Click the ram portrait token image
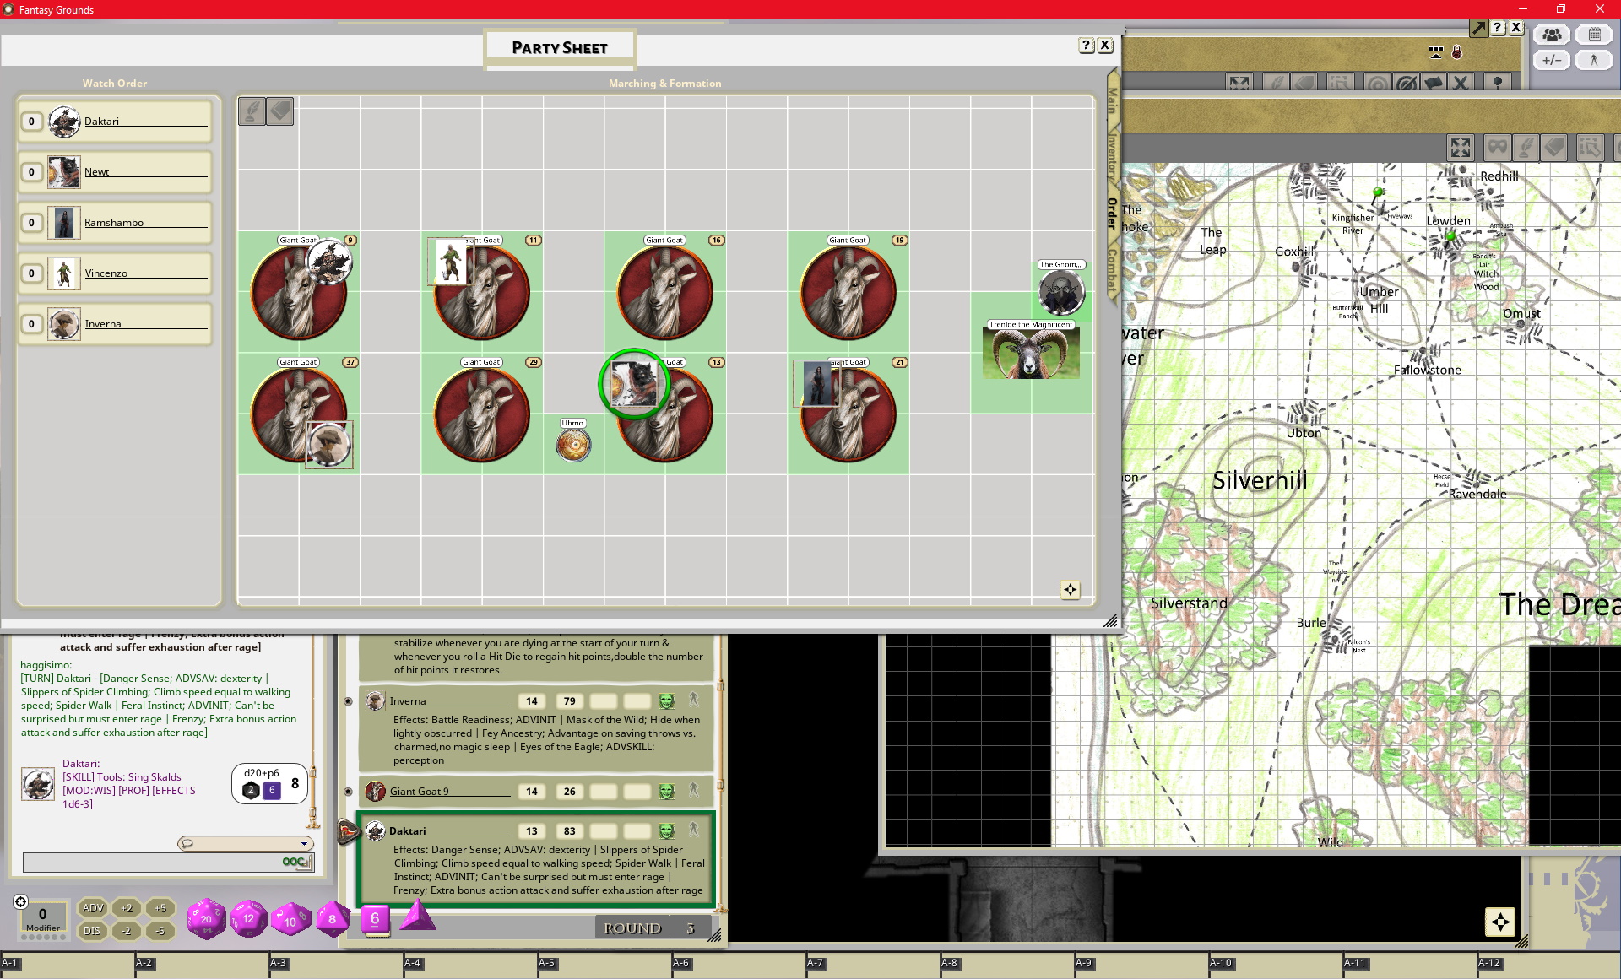This screenshot has height=979, width=1621. click(x=1031, y=353)
